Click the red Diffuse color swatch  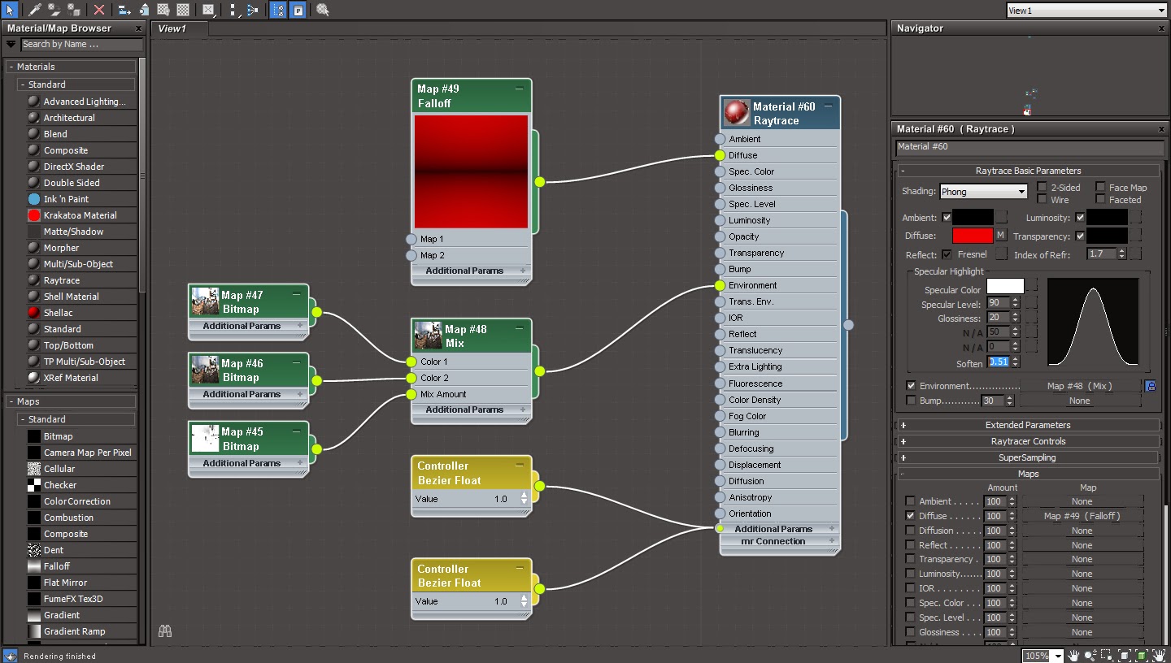click(973, 236)
